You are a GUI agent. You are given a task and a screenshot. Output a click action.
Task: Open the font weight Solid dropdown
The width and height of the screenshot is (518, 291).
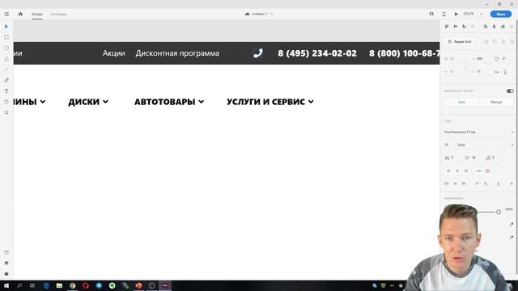click(x=485, y=145)
